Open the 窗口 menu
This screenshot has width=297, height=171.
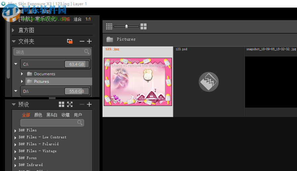(33, 12)
